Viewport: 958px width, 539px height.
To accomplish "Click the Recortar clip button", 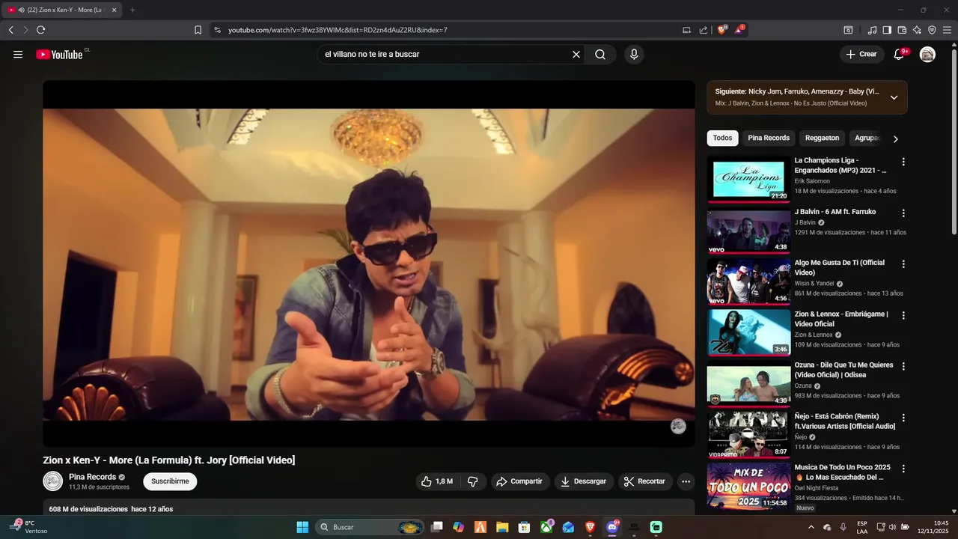I will point(645,481).
